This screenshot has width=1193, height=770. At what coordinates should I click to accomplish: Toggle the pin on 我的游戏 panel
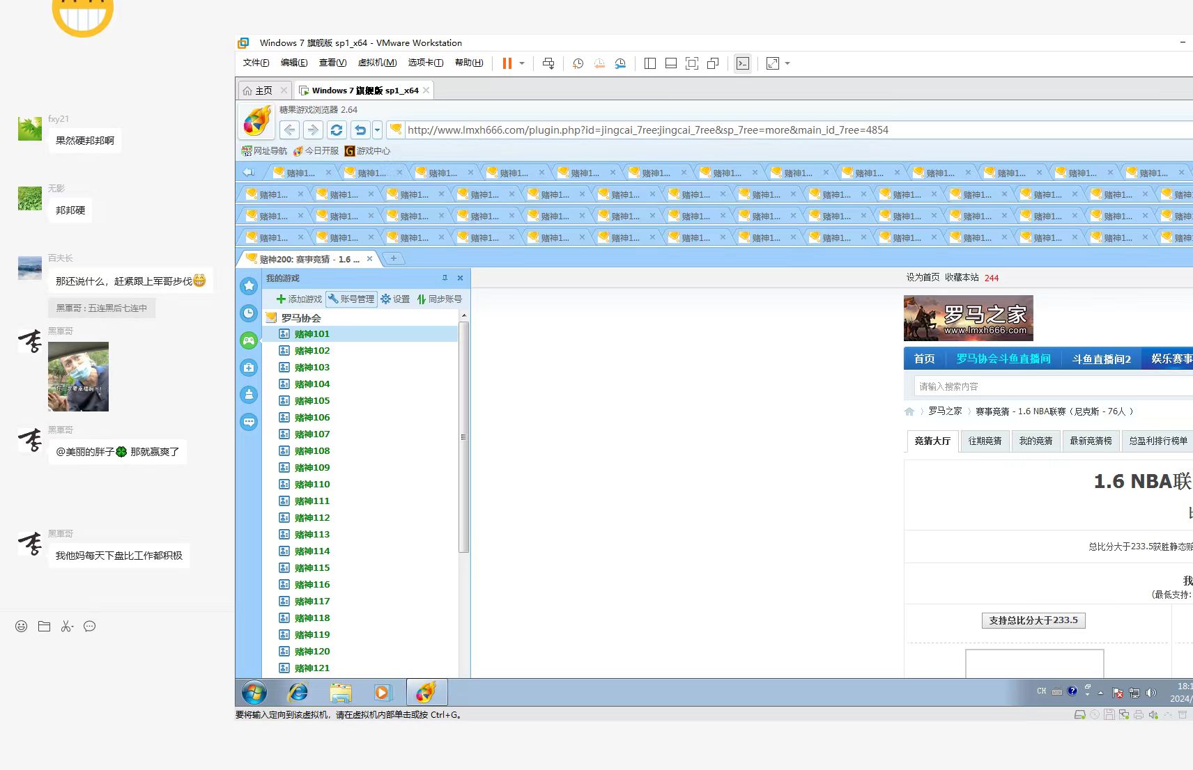pyautogui.click(x=445, y=278)
